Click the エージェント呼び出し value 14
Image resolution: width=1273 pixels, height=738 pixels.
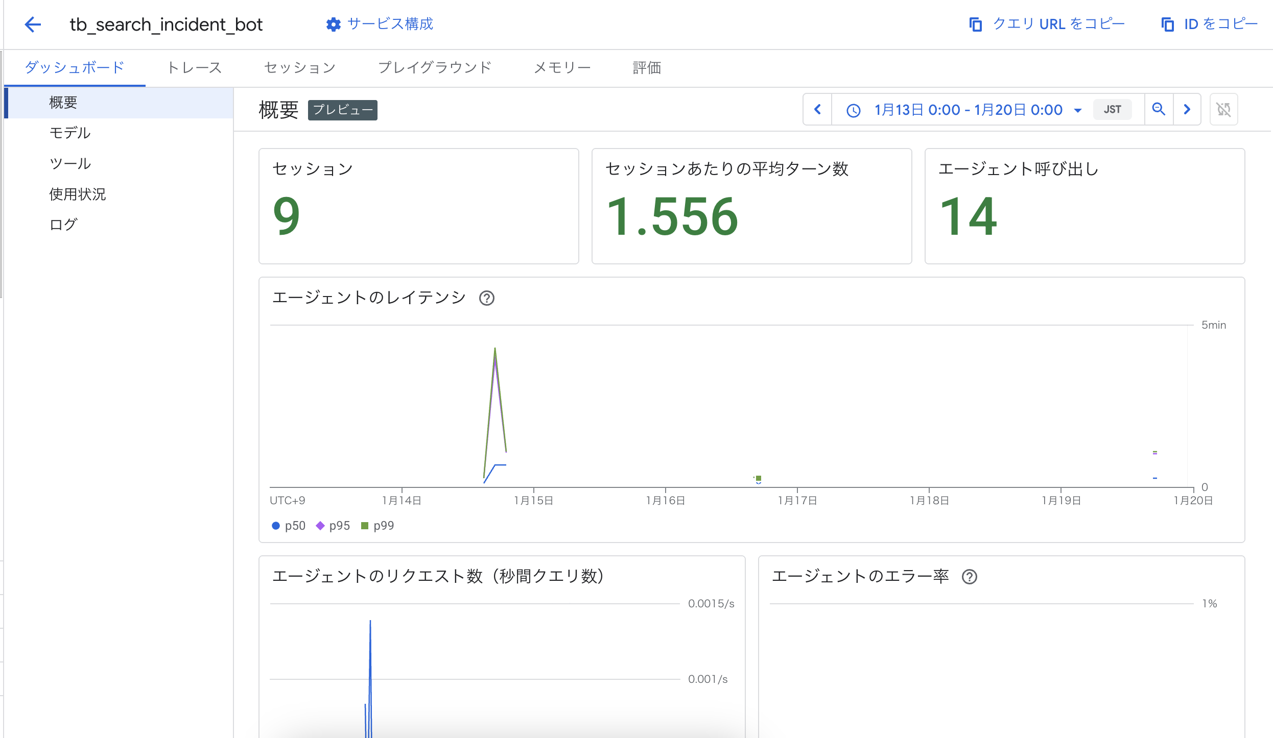[969, 217]
